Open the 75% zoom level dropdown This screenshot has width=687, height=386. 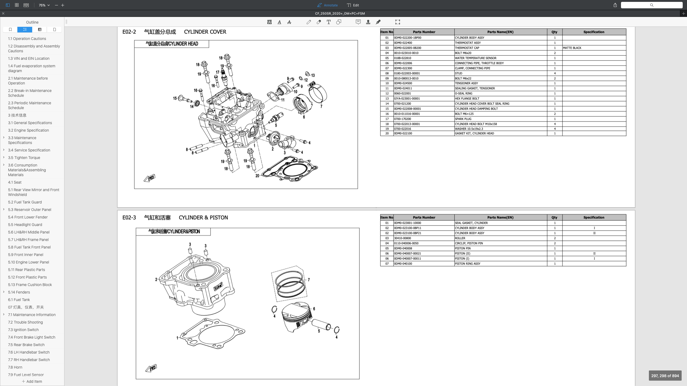pos(44,5)
